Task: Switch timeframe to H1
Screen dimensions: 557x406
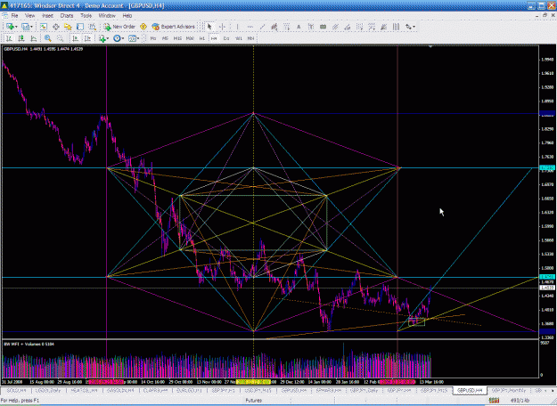Action: tap(202, 38)
